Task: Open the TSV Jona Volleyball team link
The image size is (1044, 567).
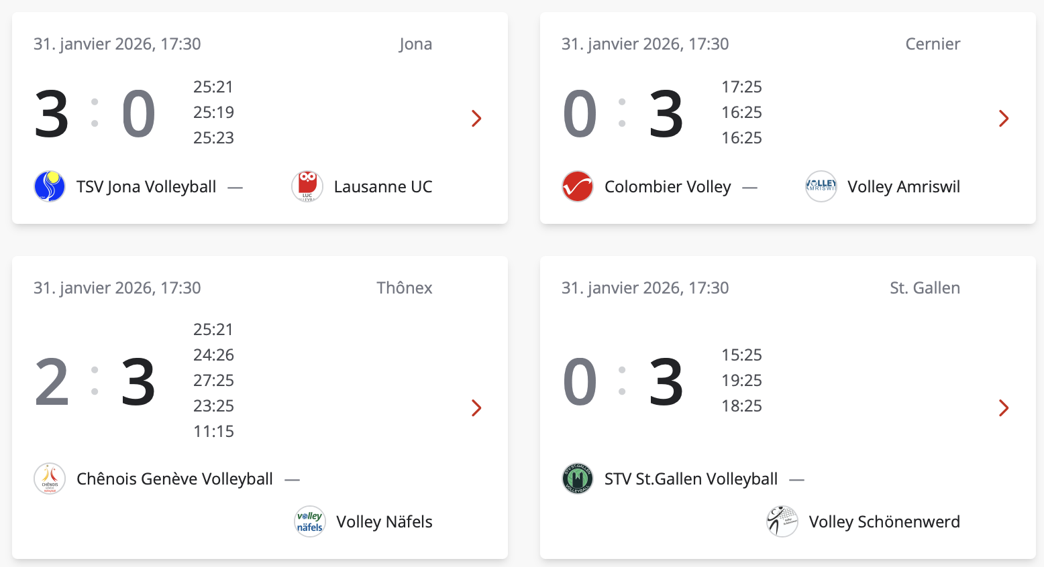Action: [x=146, y=186]
